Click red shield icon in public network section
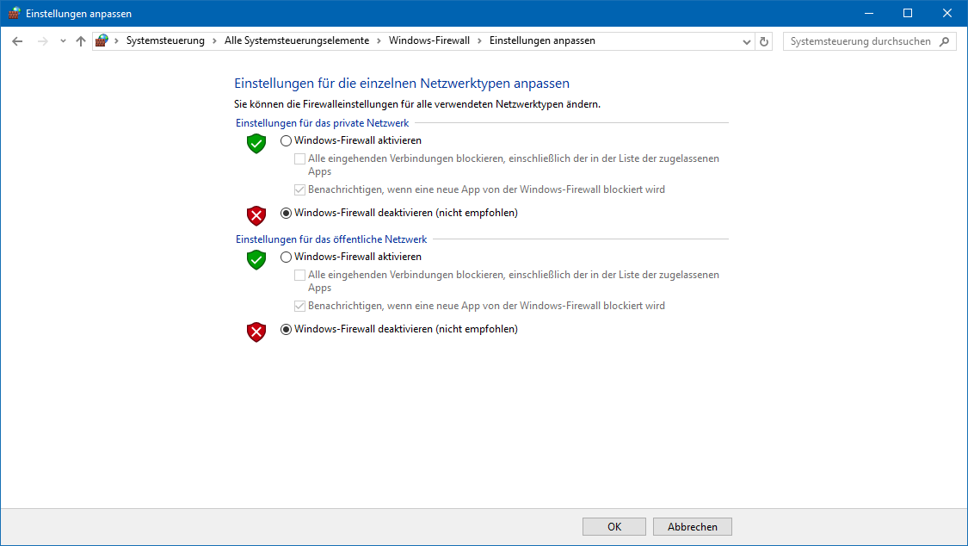Screen dimensions: 968x546 256,332
